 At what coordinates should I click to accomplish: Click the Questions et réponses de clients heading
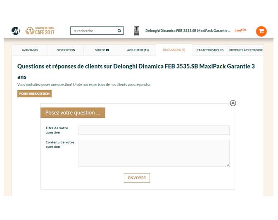pos(136,72)
